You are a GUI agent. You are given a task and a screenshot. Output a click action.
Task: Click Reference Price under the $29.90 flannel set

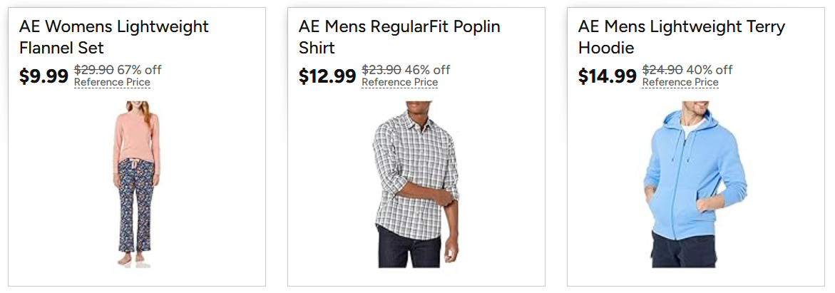pyautogui.click(x=112, y=83)
